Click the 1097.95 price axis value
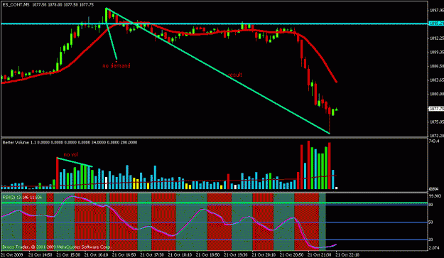The image size is (444, 258). pos(437,11)
